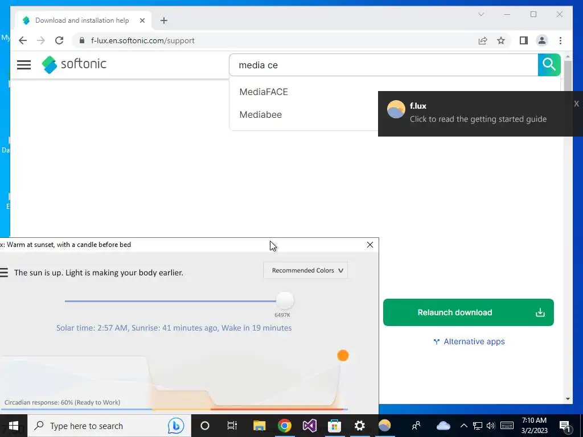Image resolution: width=583 pixels, height=437 pixels.
Task: Open OneDrive cloud tray icon
Action: [x=443, y=426]
